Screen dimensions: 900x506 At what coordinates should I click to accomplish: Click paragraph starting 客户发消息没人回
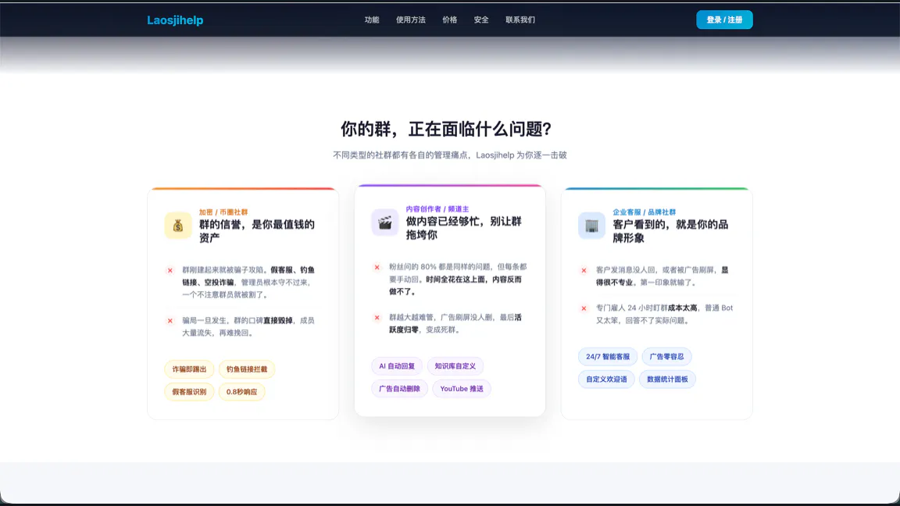tap(662, 276)
